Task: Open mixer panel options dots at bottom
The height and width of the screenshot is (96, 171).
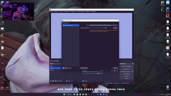Action: (86, 81)
